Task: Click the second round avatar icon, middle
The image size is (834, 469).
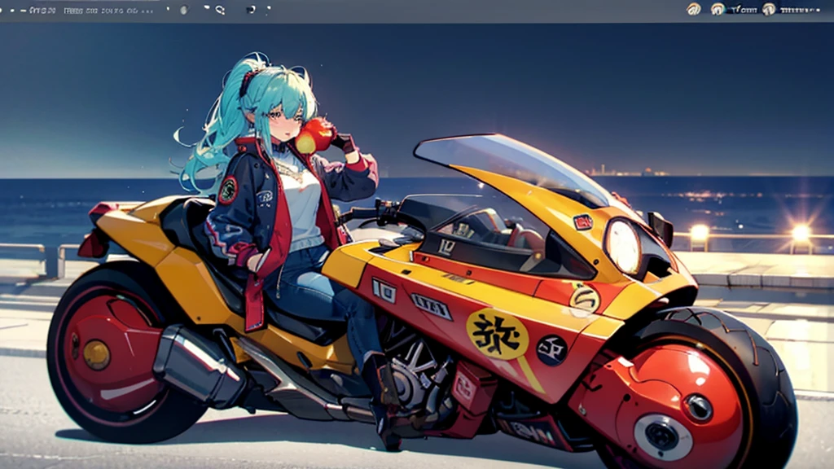Action: click(718, 9)
